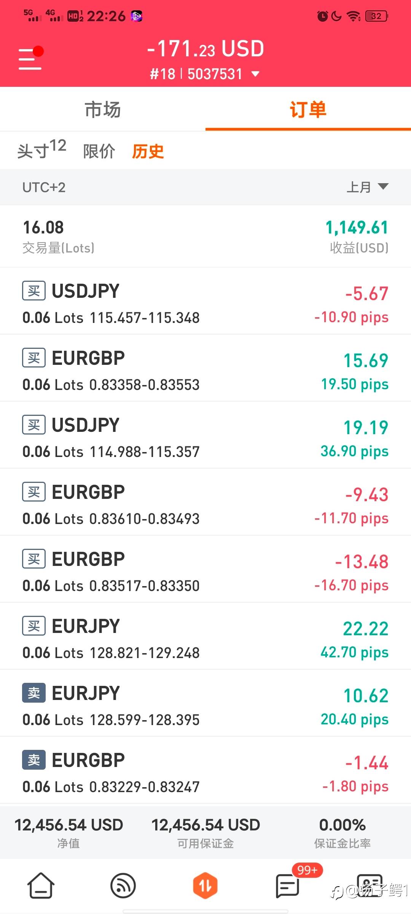Open the hamburger menu with red notification dot

click(30, 58)
